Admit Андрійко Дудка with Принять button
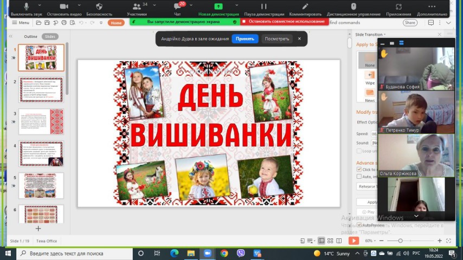 [245, 39]
